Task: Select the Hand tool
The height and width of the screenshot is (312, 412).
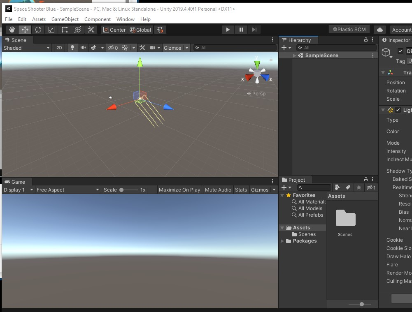Action: coord(12,30)
